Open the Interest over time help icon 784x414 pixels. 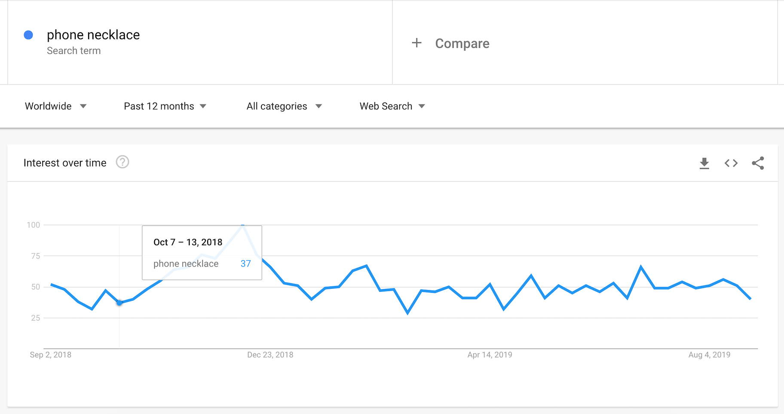click(122, 162)
